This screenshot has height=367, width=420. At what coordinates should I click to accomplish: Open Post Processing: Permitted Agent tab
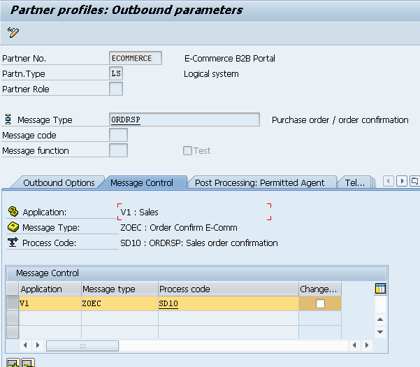click(259, 182)
